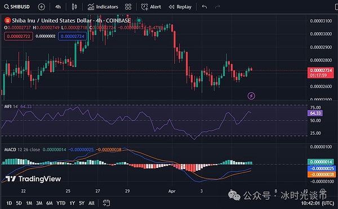Open go-to-date calendar icon
Image resolution: width=338 pixels, height=209 pixels.
pos(106,203)
